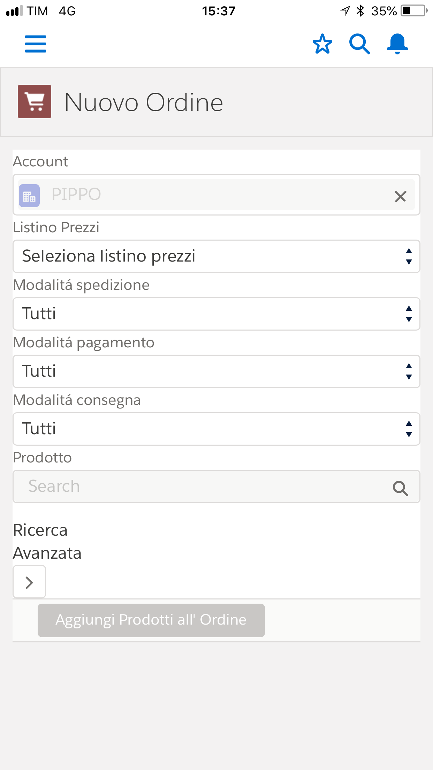Tap the Nuovo Ordine cart icon
The height and width of the screenshot is (770, 433).
35,101
